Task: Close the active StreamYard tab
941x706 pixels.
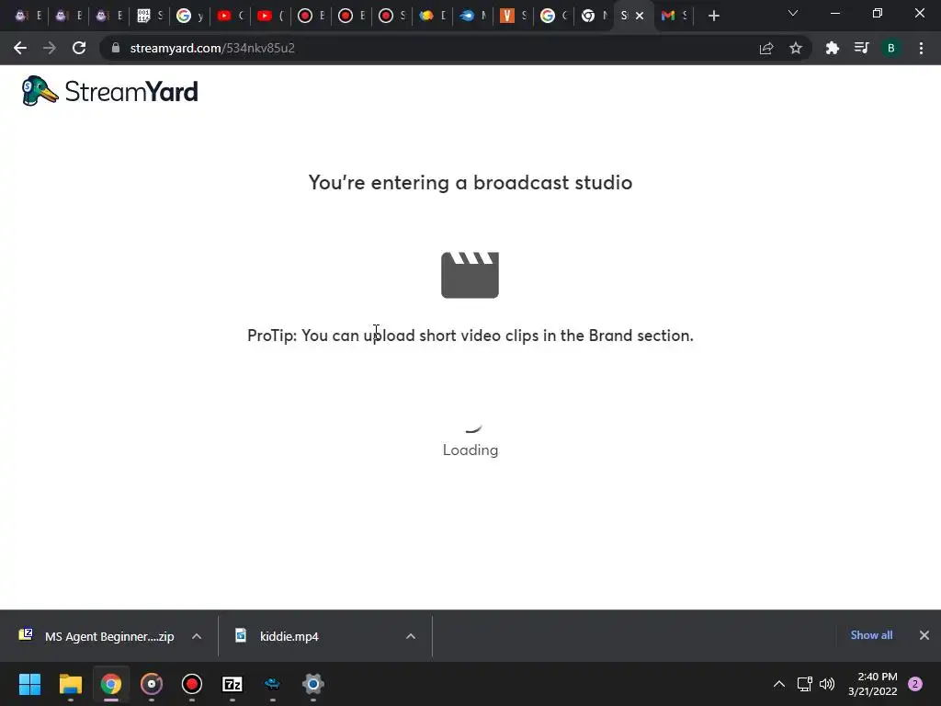Action: click(x=640, y=16)
